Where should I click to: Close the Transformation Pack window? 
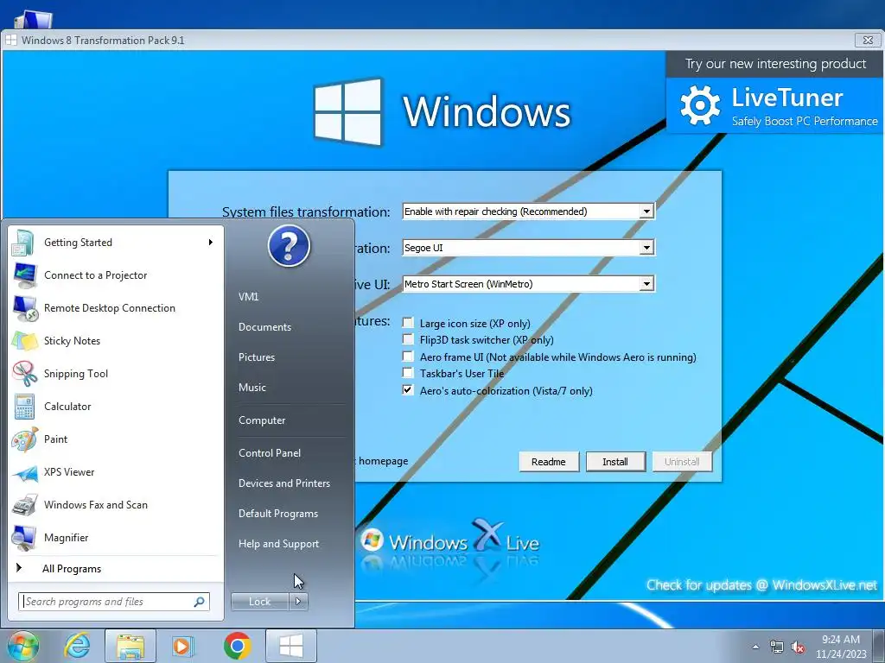[868, 40]
